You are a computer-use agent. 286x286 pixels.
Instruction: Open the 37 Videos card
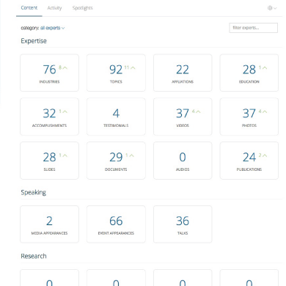[183, 117]
